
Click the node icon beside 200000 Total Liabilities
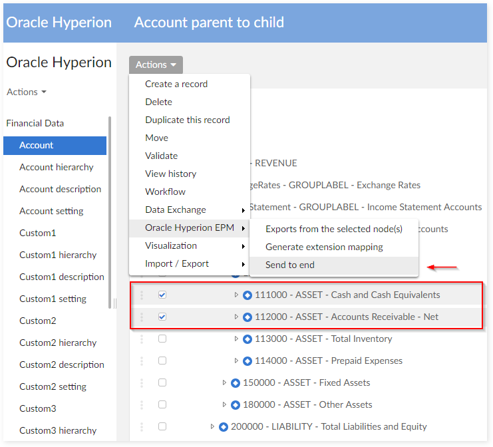click(224, 426)
